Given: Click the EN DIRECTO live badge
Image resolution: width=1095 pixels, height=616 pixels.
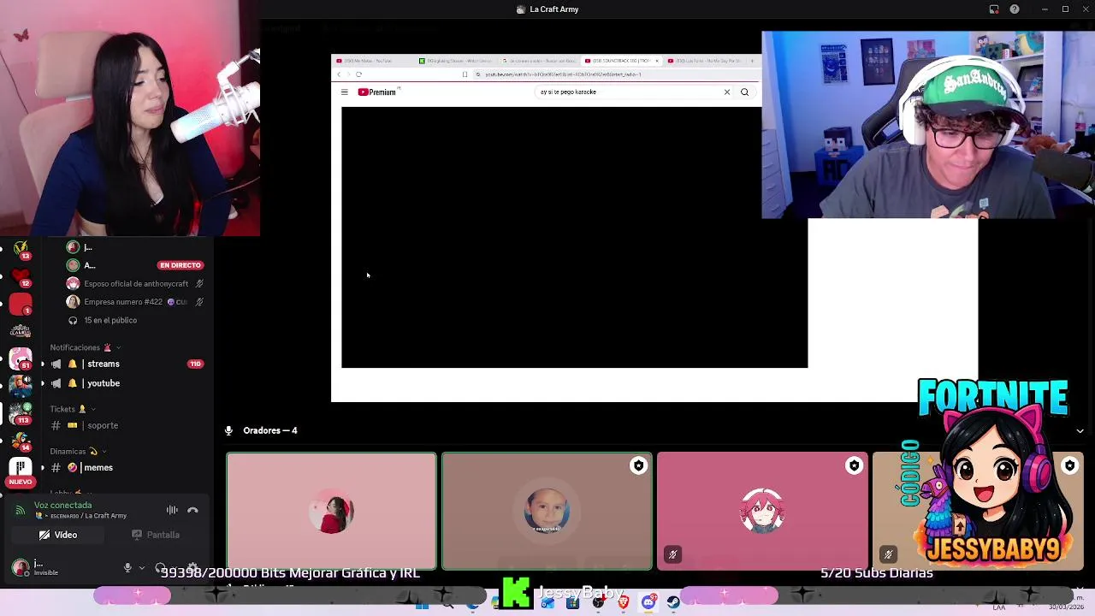Looking at the screenshot, I should (181, 265).
